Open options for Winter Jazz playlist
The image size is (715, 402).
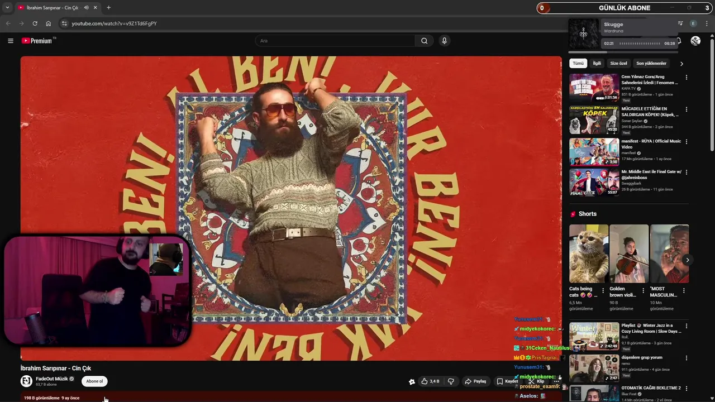(x=687, y=326)
